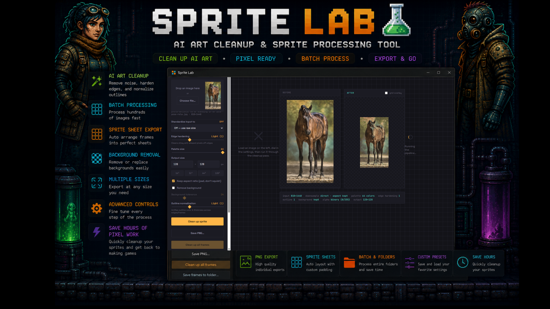Click the "Light (1)" Edge hardening value
The height and width of the screenshot is (309, 550).
(x=217, y=136)
